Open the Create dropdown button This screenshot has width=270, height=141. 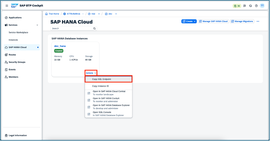[189, 21]
